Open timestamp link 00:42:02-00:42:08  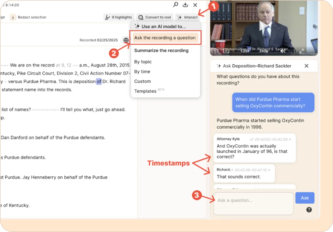pyautogui.click(x=271, y=139)
